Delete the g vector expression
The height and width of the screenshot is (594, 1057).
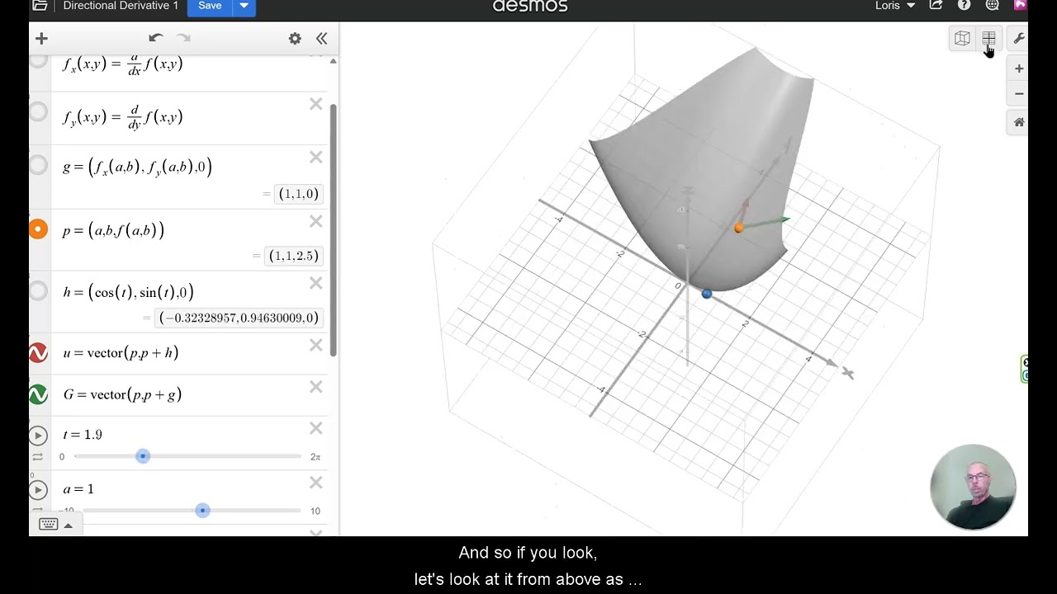tap(316, 158)
